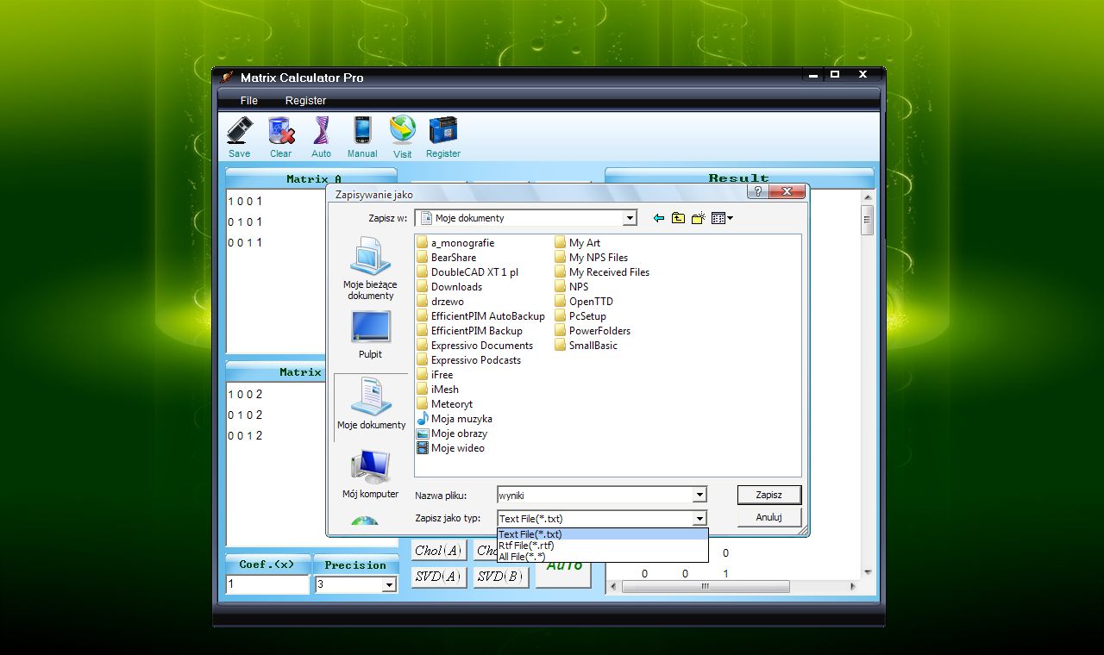Open the PowerFolders folder
Screen dimensions: 1104x655
point(593,331)
